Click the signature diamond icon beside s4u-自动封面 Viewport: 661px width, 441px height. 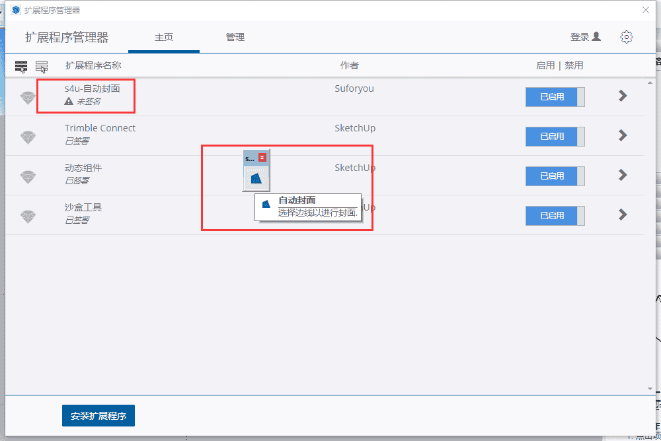28,96
